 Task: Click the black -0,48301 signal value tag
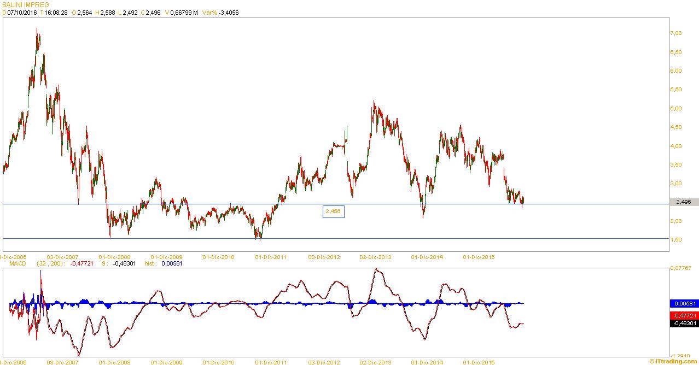click(x=684, y=323)
